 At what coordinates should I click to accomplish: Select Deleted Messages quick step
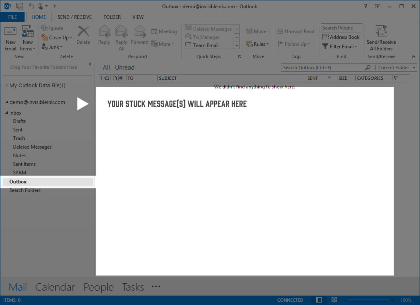(209, 29)
